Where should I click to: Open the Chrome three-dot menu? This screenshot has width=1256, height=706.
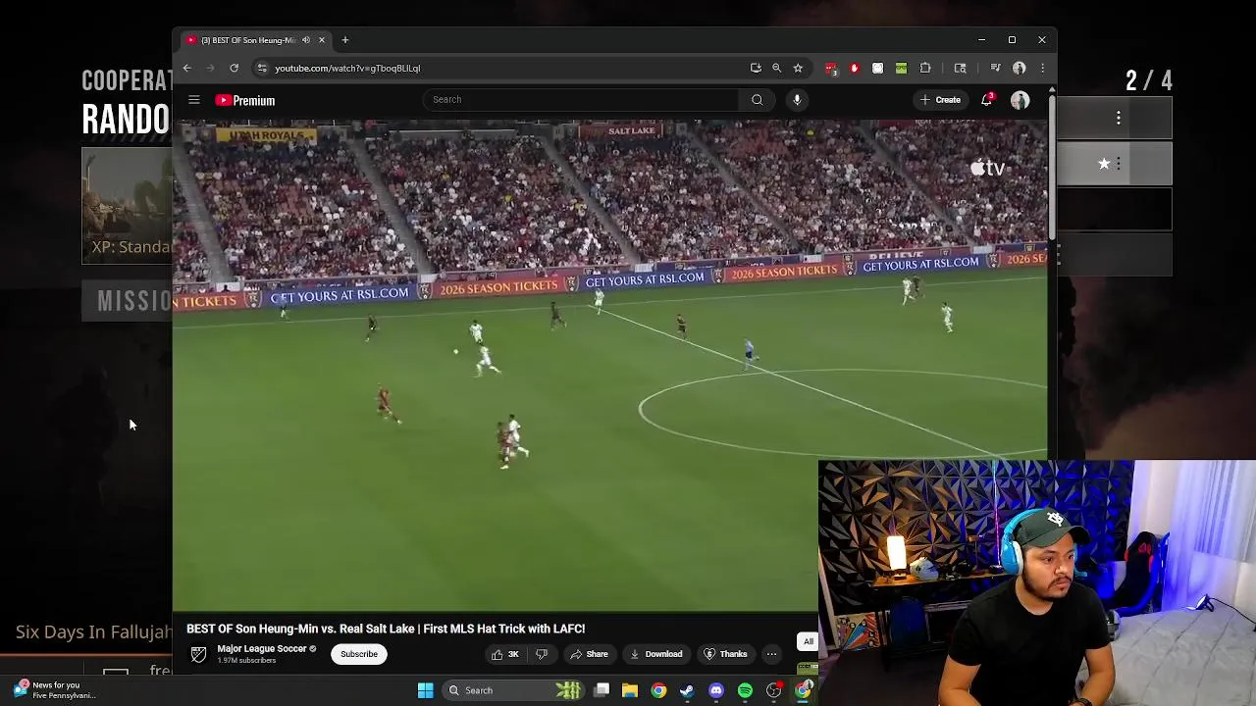(1042, 68)
